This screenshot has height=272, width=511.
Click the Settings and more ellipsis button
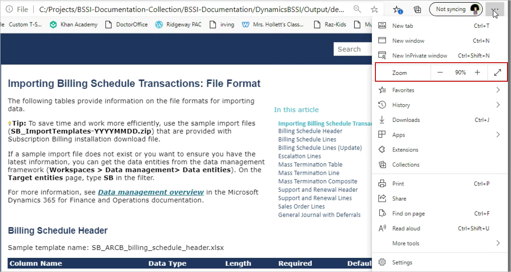[495, 9]
